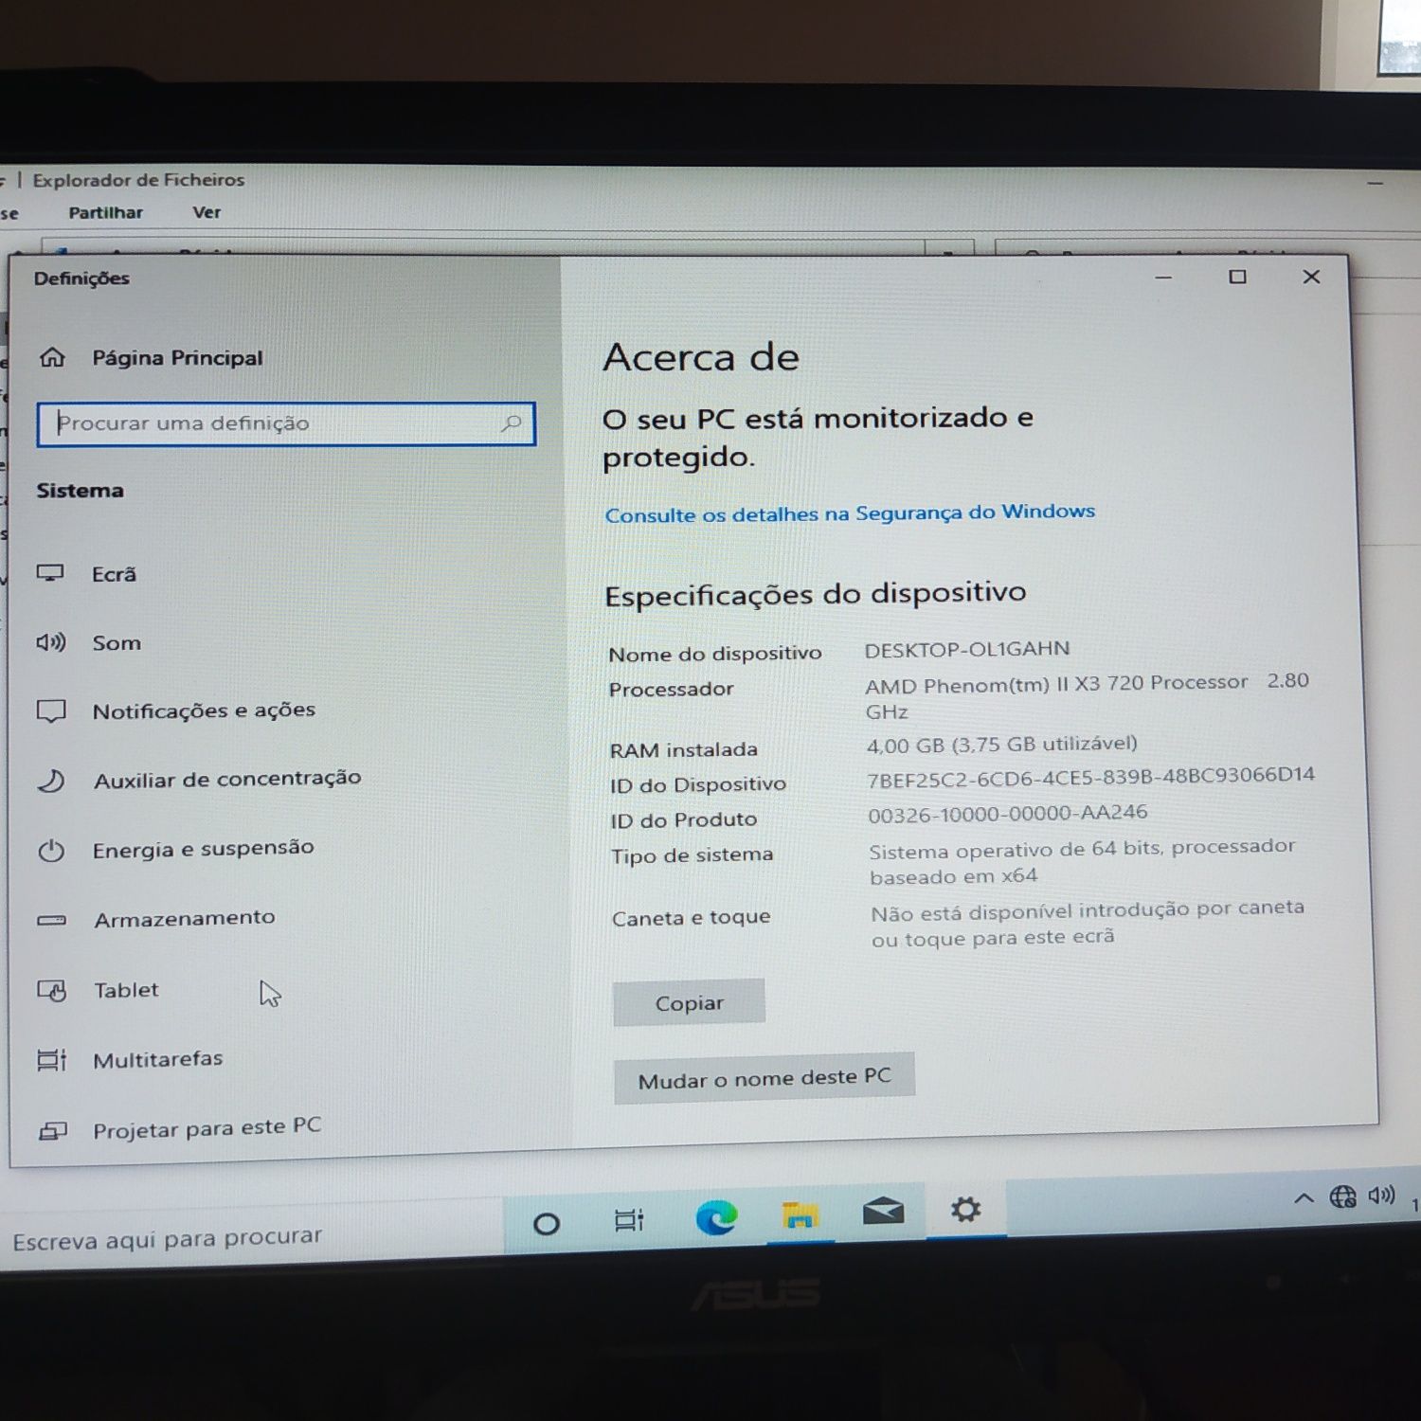
Task: Select the Som speaker icon
Action: [x=51, y=643]
